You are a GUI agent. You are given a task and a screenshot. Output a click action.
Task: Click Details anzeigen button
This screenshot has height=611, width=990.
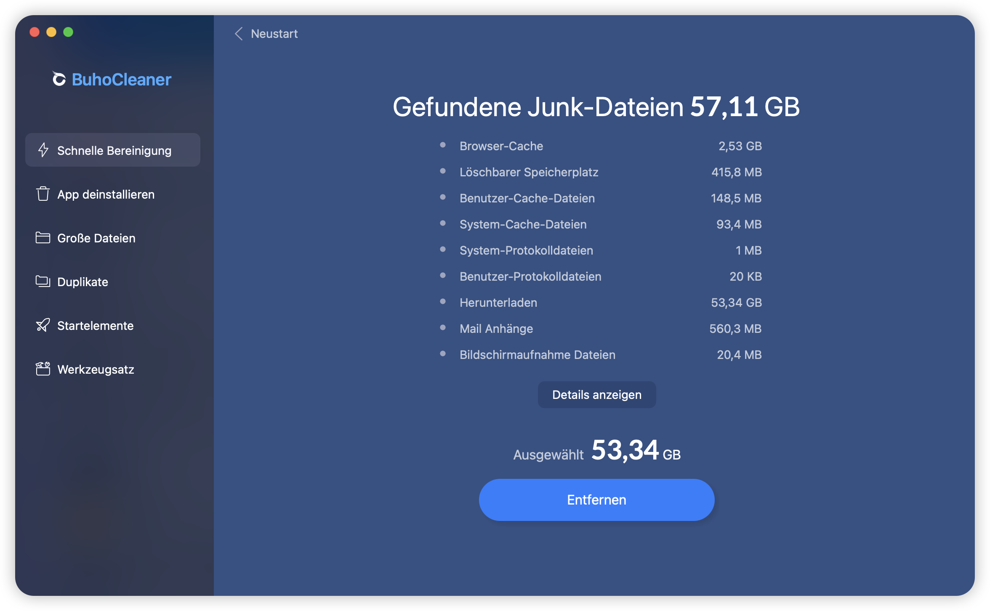pos(597,395)
